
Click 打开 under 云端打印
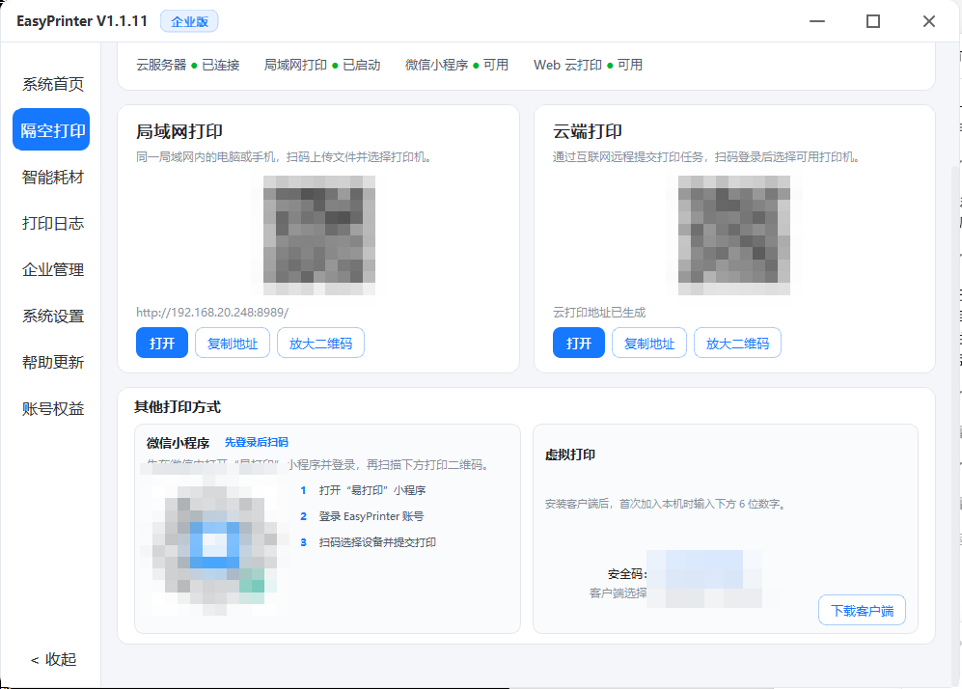tap(579, 343)
